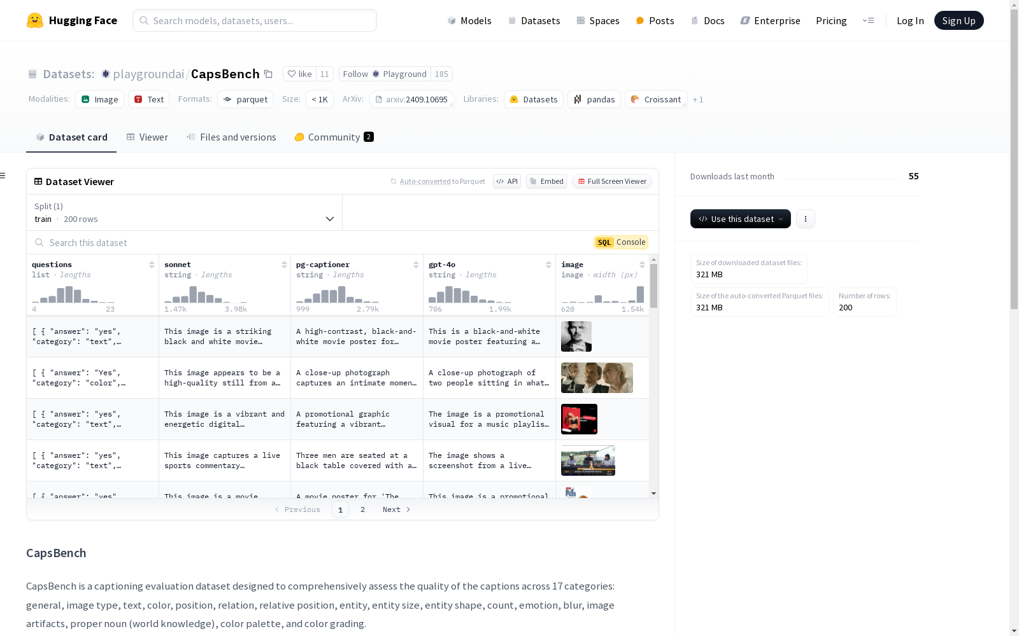
Task: Show the 185 followers count
Action: 441,74
